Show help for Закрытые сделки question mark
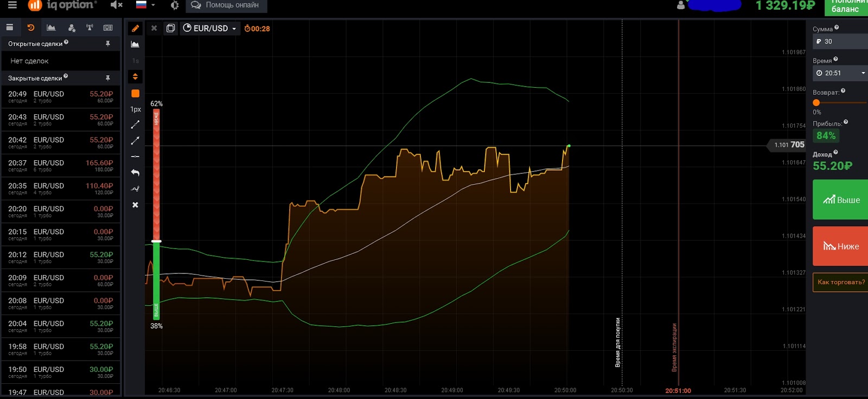Viewport: 868px width, 399px height. point(66,76)
